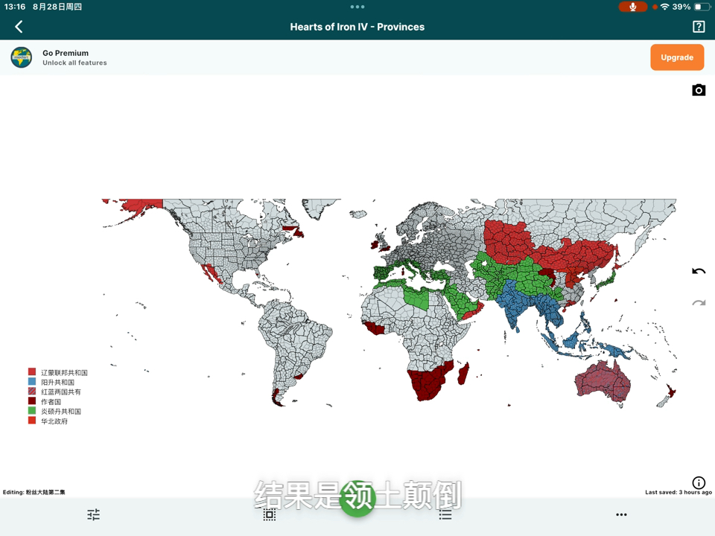715x536 pixels.
Task: Click the Unlock all features text
Action: click(74, 63)
